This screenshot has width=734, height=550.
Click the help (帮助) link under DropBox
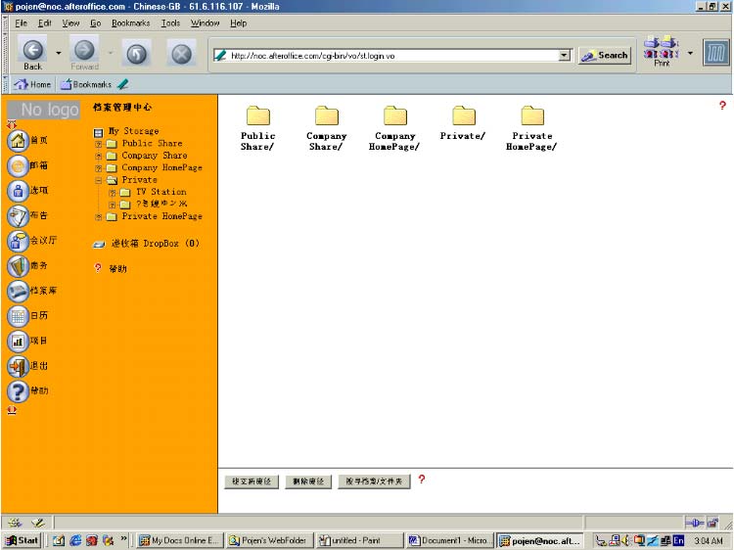117,269
